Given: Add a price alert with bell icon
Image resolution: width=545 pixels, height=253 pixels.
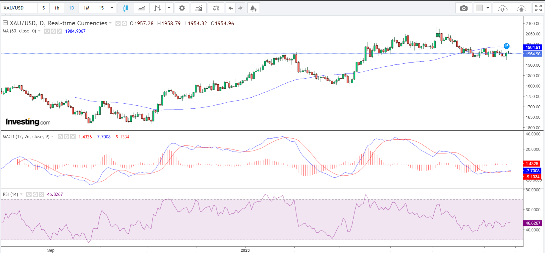Looking at the screenshot, I should [x=253, y=8].
